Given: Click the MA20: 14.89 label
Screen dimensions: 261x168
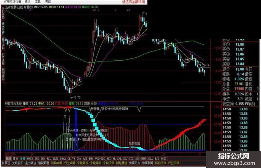Looking at the screenshot, I should coord(73,7).
